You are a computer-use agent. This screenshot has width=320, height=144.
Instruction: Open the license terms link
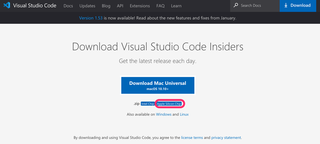click(192, 138)
